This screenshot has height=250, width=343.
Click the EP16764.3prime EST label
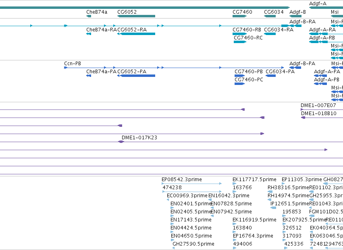(253, 236)
